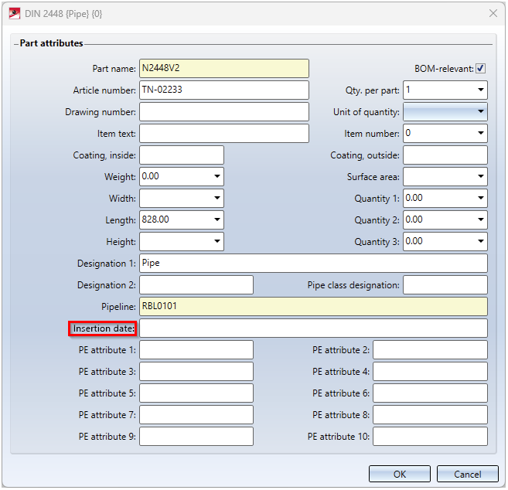This screenshot has width=508, height=490.
Task: Close the DIN 2448 Pipe dialog
Action: point(493,14)
